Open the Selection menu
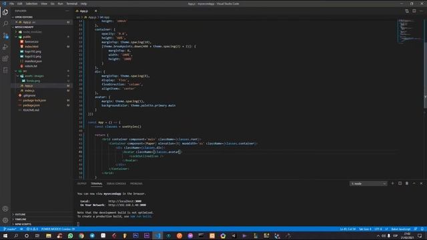 31,4
